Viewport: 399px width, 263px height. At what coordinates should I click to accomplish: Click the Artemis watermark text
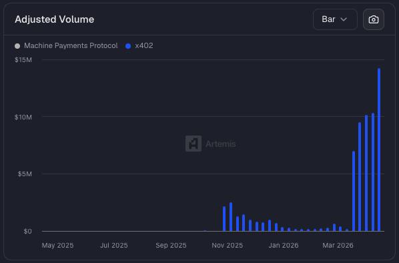click(221, 144)
